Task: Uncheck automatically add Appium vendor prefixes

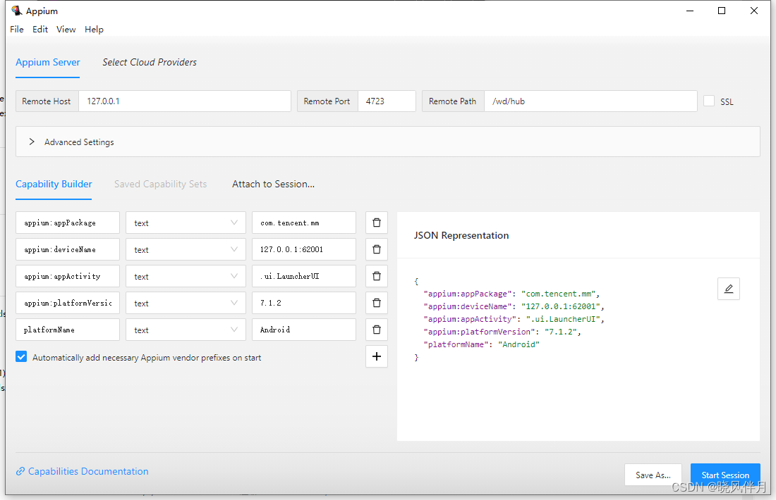Action: coord(21,357)
